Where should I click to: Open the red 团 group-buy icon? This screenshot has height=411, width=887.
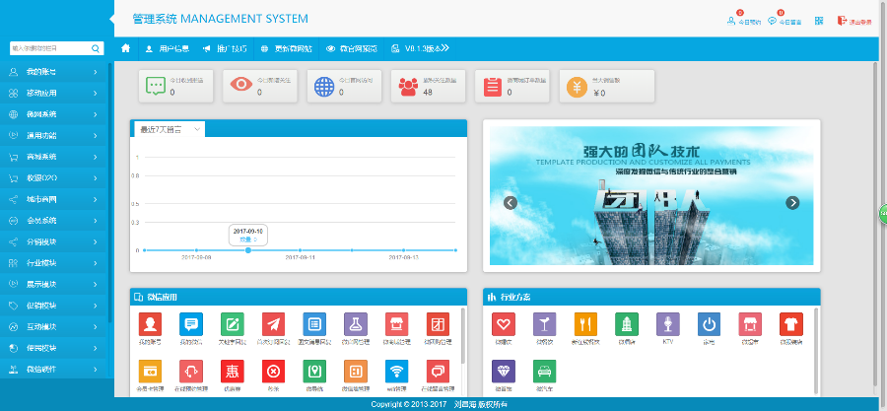pos(438,324)
